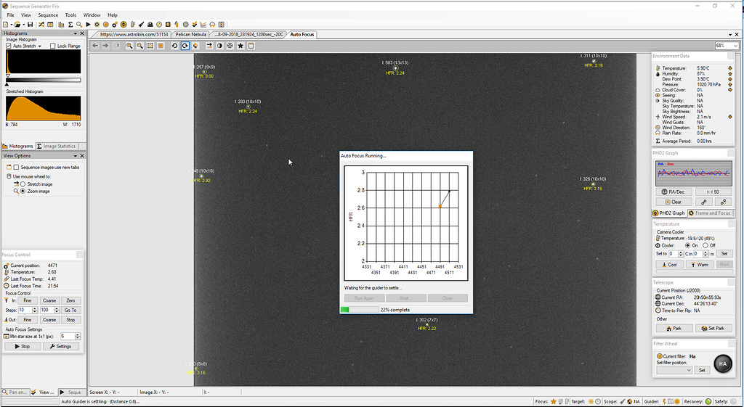
Task: Clear the PHD2 graph
Action: click(674, 202)
